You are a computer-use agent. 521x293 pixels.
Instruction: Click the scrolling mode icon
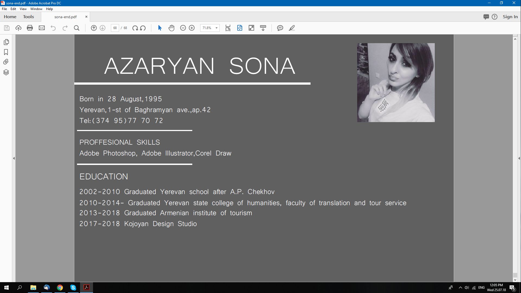pyautogui.click(x=228, y=28)
